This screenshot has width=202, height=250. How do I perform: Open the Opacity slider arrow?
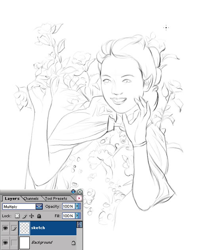[78, 206]
